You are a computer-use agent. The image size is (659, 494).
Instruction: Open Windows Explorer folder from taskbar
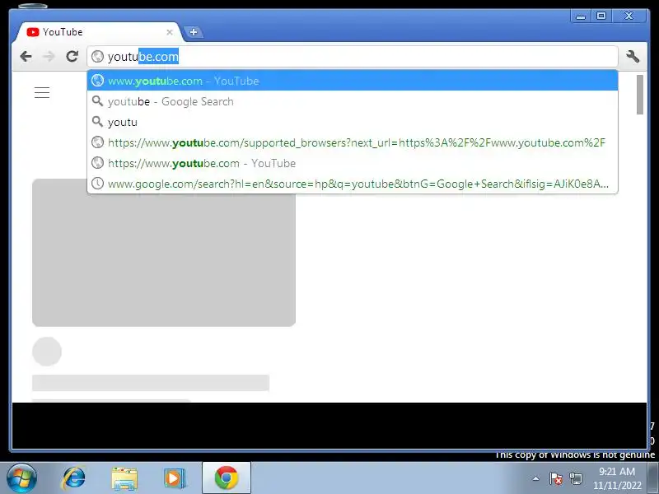[124, 478]
